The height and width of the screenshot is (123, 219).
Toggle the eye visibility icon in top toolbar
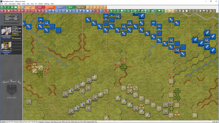coord(12,7)
